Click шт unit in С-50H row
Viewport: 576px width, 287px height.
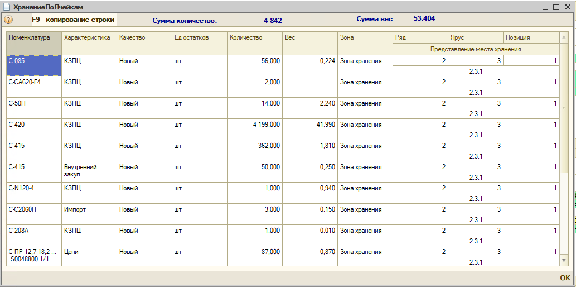(x=200, y=108)
